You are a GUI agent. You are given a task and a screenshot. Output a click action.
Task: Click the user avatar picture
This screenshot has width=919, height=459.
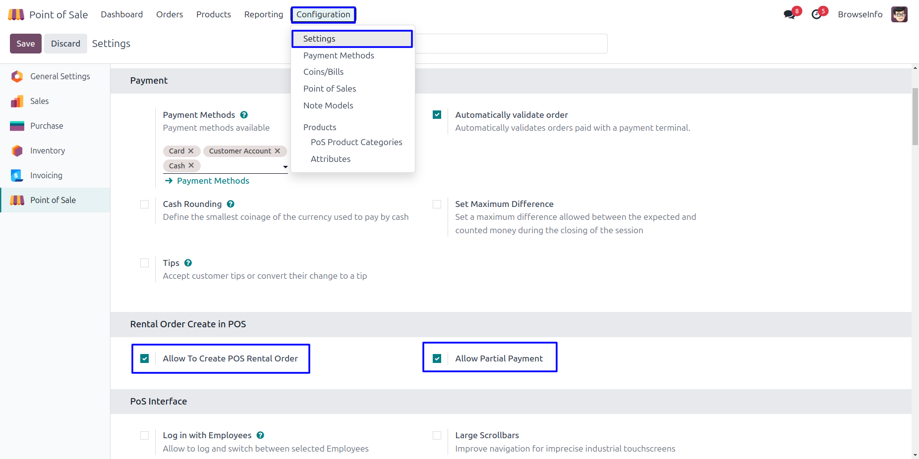(x=899, y=14)
